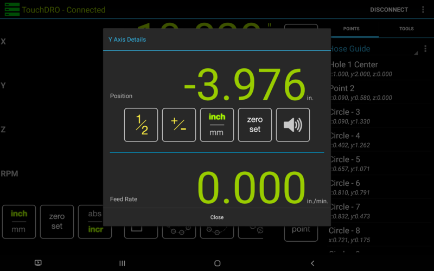The height and width of the screenshot is (271, 434).
Task: Tap the TouchDRO app logo icon
Action: coord(12,9)
